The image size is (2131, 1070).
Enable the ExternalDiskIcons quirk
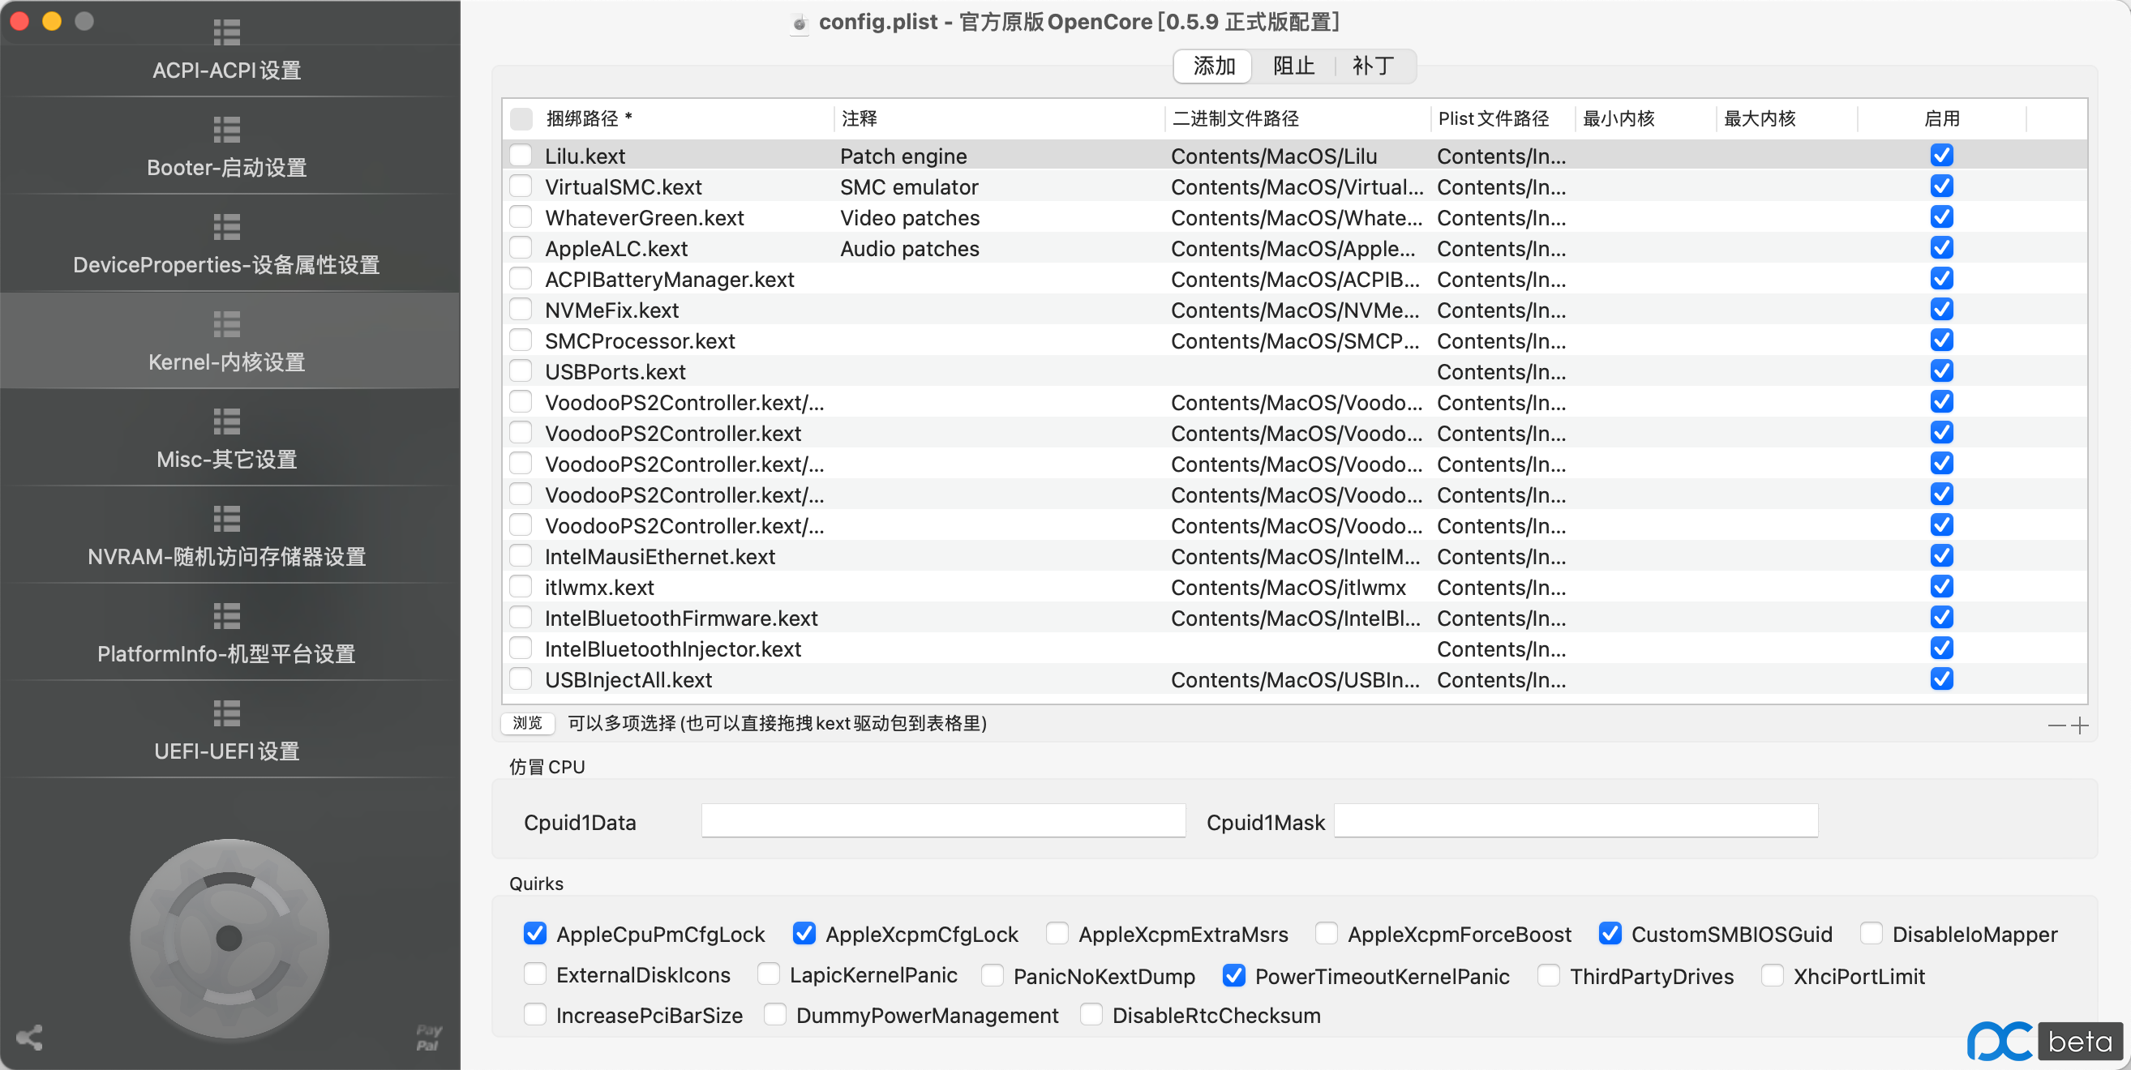535,975
